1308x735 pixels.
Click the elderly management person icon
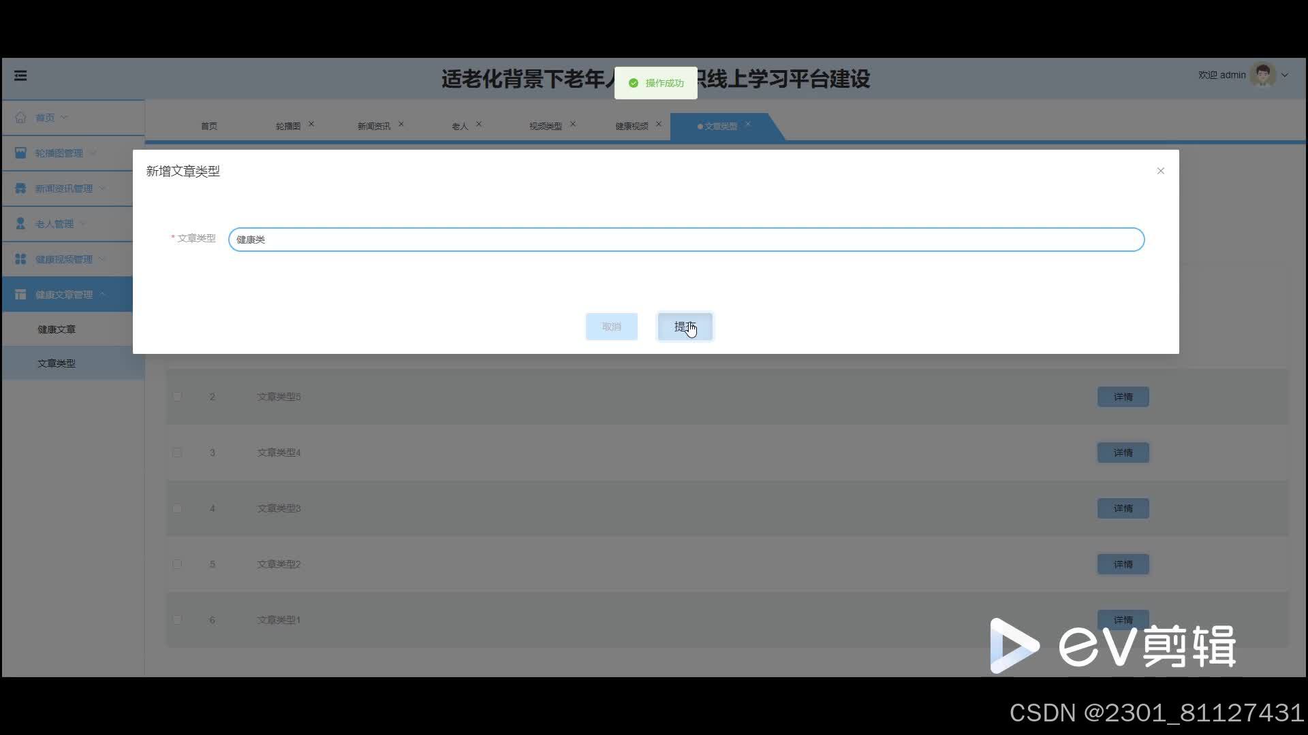pyautogui.click(x=20, y=224)
